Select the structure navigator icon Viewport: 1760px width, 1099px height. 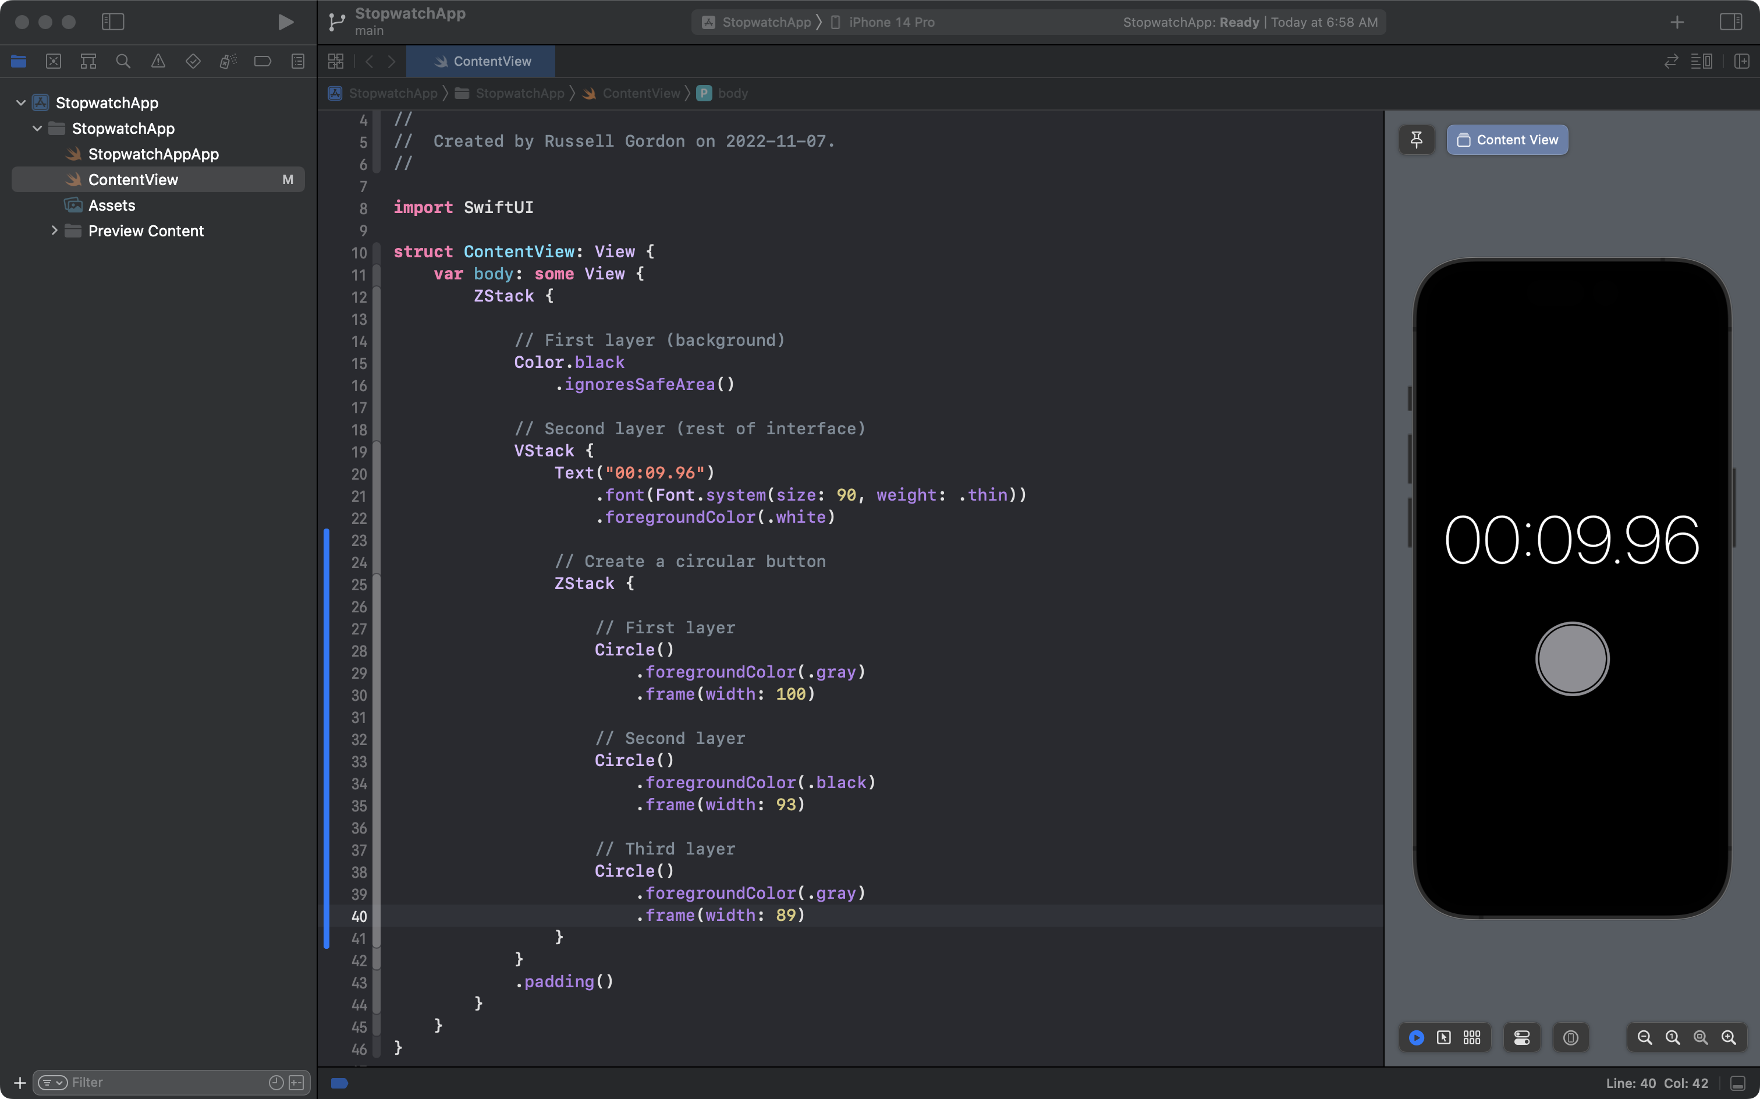tap(88, 59)
